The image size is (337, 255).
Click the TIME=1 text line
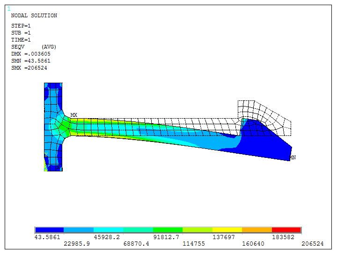tap(21, 40)
